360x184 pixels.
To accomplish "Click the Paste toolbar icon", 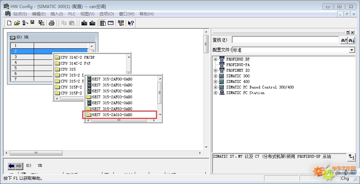I will pos(72,23).
